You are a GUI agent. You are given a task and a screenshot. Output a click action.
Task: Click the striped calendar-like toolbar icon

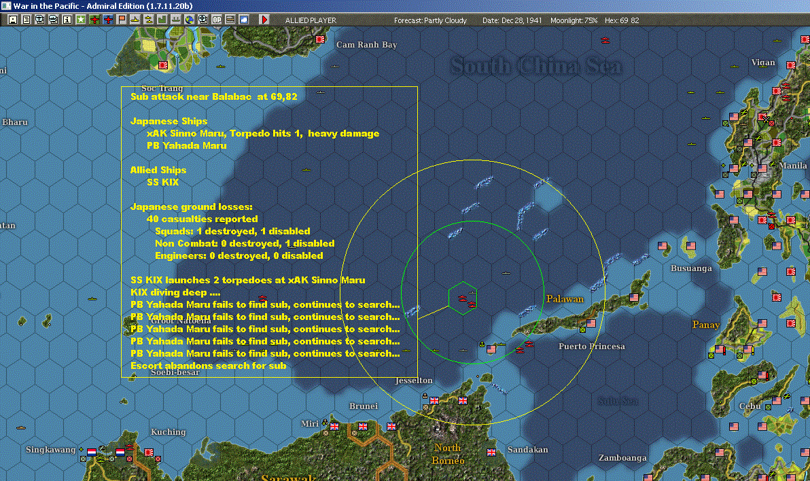point(230,20)
